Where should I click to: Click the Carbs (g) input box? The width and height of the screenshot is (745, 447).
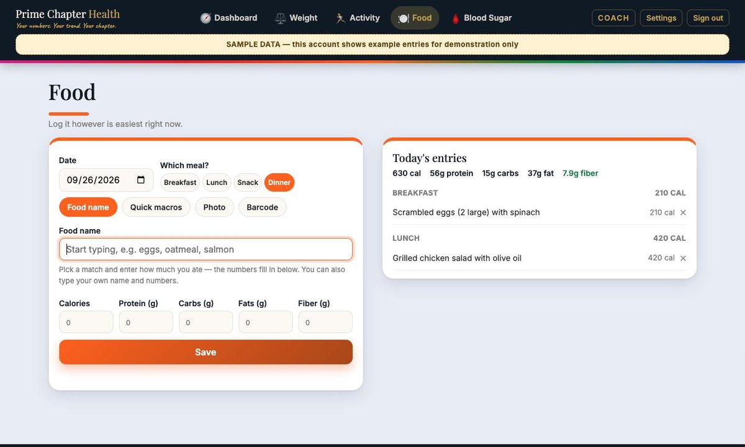pyautogui.click(x=205, y=322)
